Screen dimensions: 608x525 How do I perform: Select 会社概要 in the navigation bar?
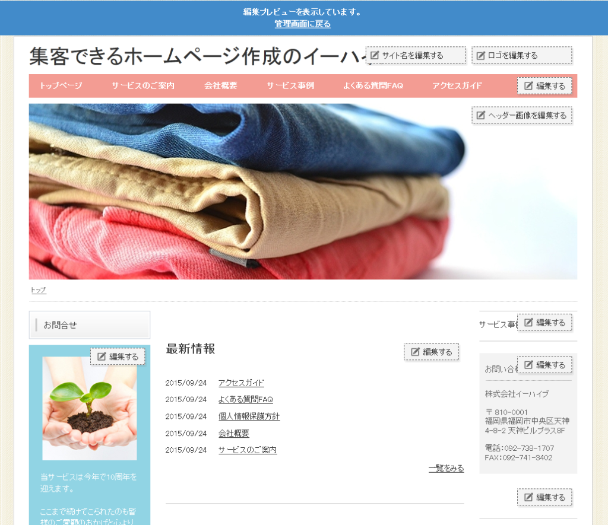[x=221, y=86]
